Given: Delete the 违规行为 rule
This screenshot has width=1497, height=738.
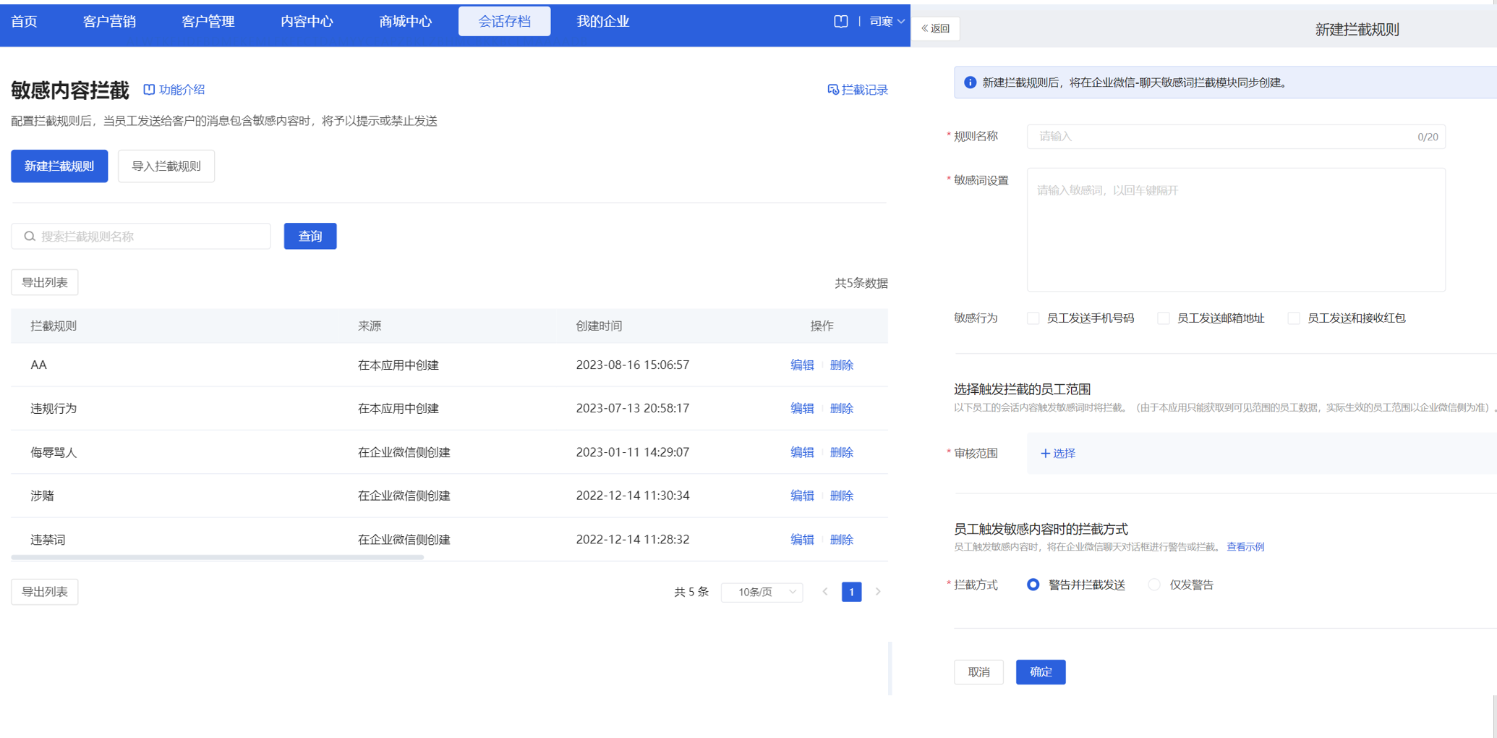Looking at the screenshot, I should point(842,409).
